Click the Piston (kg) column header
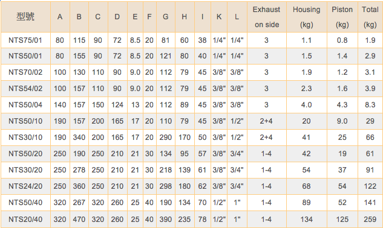 pos(342,17)
